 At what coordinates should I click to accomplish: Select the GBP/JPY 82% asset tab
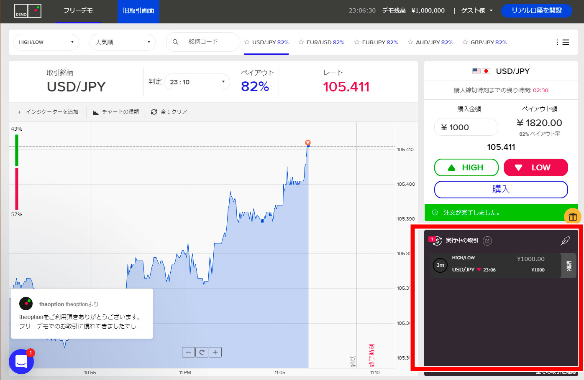(488, 42)
